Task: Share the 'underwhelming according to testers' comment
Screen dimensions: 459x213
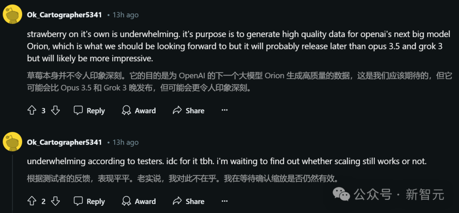Action: (188, 202)
